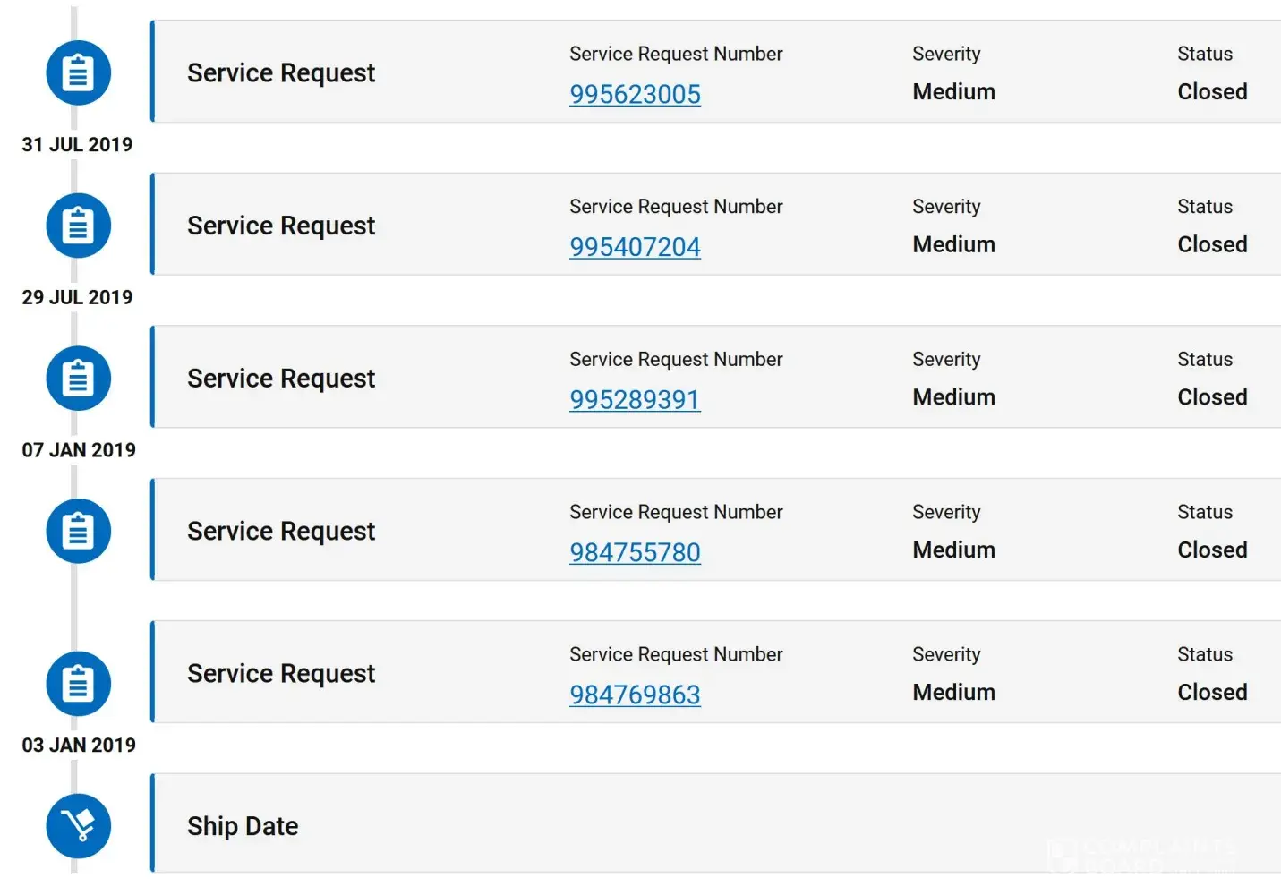Open service request number 995407204
Viewport: 1281px width, 895px height.
coord(635,247)
